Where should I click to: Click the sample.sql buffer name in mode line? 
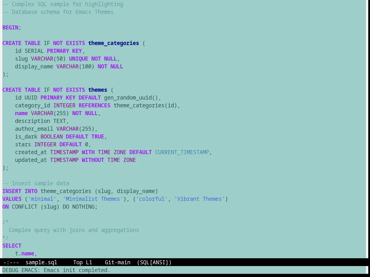(41, 262)
